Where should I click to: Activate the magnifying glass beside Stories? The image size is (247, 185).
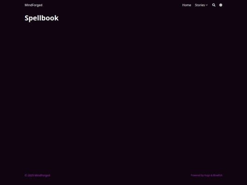[214, 5]
